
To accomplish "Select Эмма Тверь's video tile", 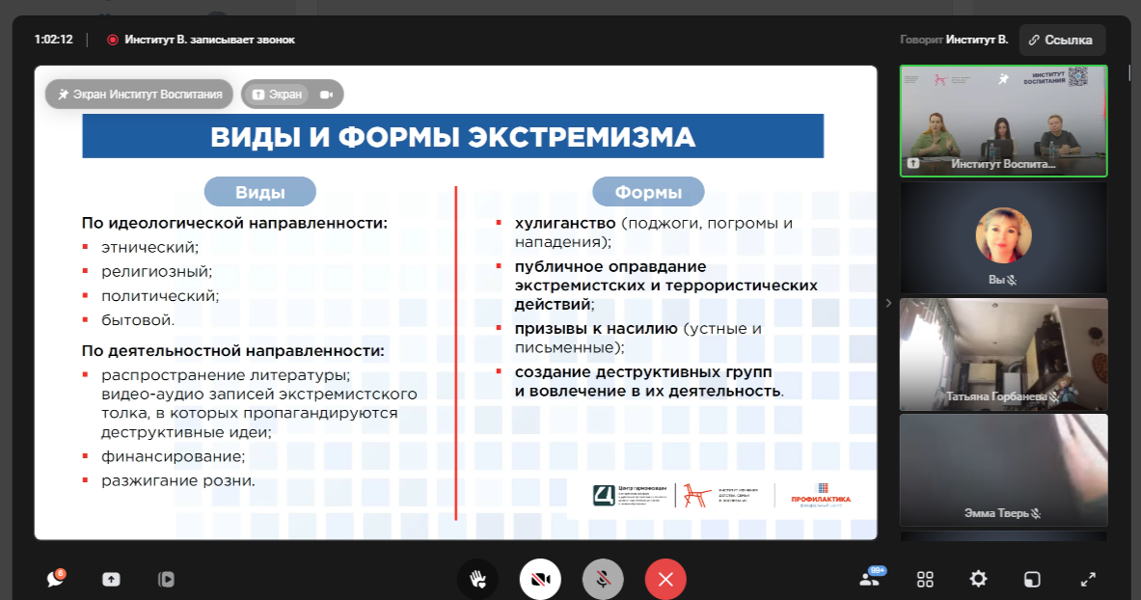I will (x=1003, y=470).
